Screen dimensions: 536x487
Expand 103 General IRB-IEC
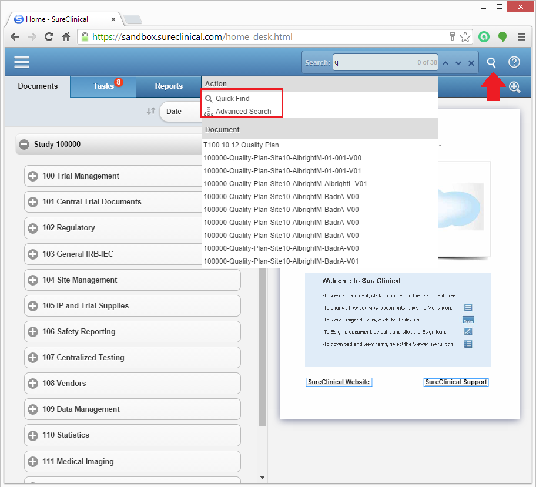coord(33,254)
